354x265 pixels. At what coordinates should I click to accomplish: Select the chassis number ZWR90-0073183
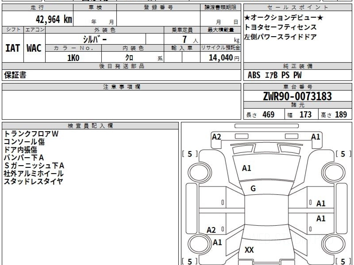[297, 96]
